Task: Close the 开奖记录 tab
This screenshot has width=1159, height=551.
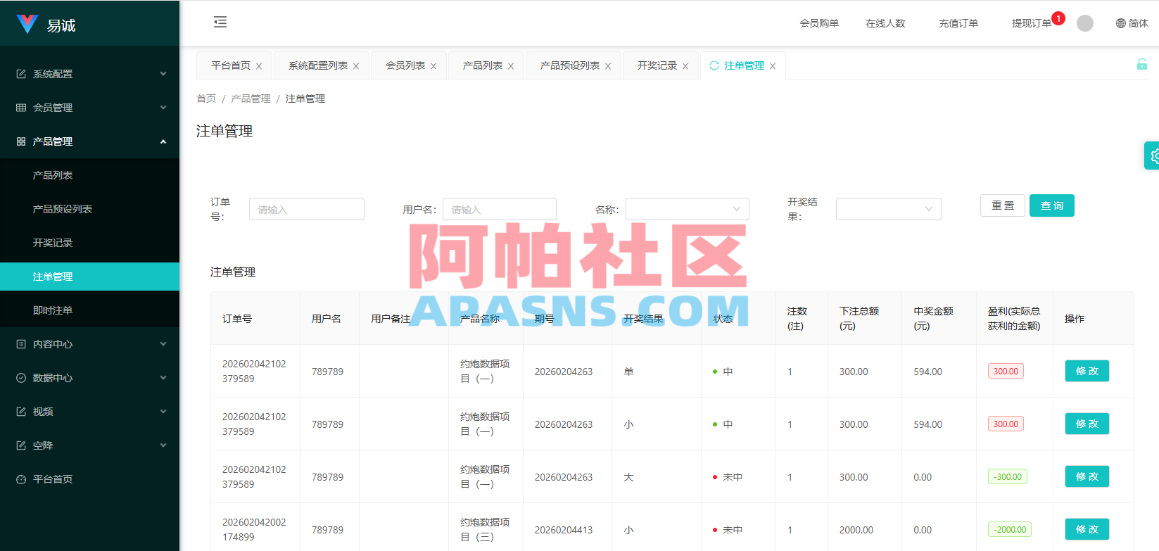Action: 685,66
